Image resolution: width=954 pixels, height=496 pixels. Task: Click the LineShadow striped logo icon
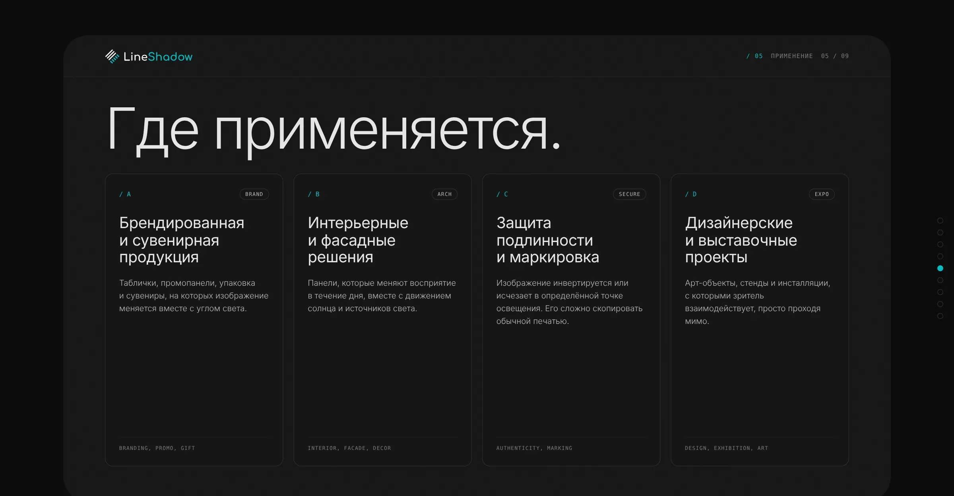pos(112,56)
